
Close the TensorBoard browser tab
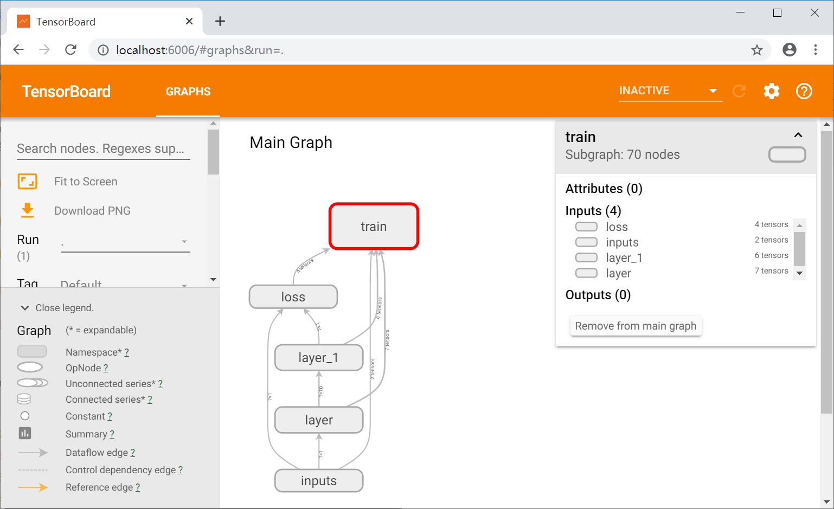tap(189, 21)
